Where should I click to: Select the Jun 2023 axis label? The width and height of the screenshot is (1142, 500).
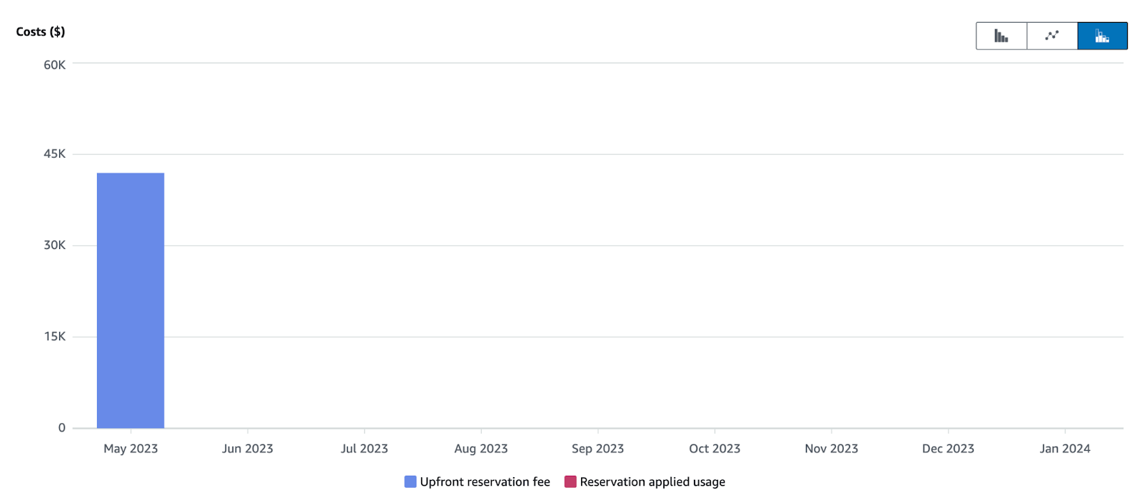(248, 449)
